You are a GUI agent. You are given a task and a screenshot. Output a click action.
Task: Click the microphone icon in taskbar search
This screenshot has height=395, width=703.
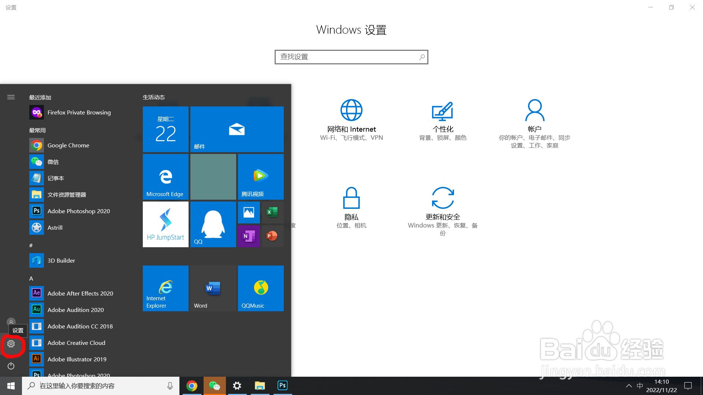coord(170,386)
